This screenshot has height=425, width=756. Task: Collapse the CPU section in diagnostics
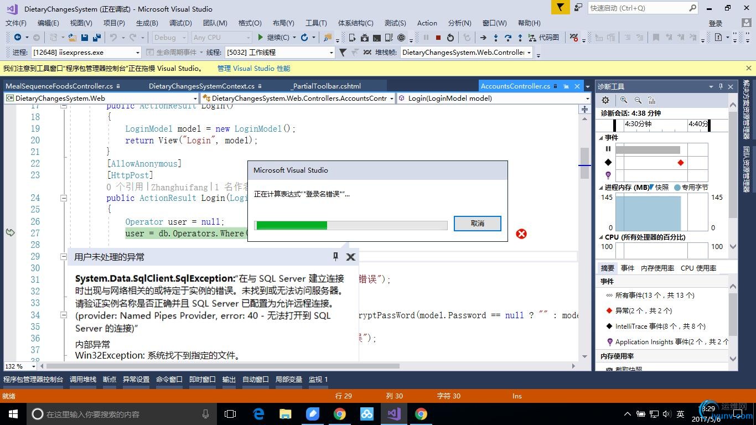600,237
